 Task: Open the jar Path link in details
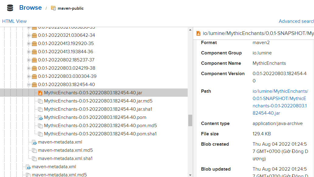point(280,102)
